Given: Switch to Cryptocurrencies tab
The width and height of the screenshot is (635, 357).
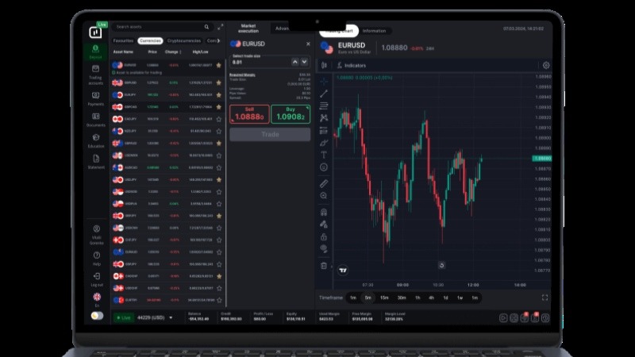Looking at the screenshot, I should pos(184,41).
